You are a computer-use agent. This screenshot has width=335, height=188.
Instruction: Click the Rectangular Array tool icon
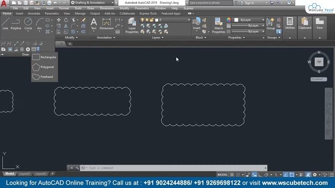point(73,32)
